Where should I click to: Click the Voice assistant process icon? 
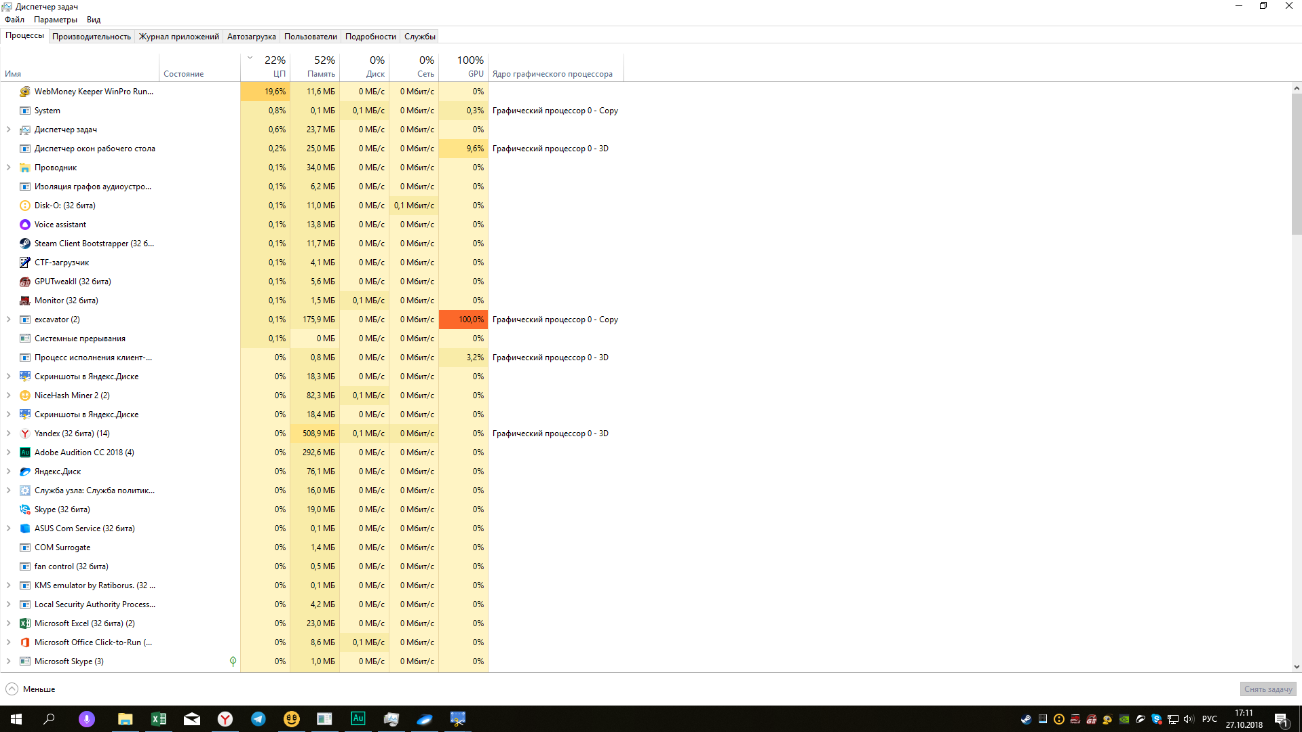[x=25, y=225]
